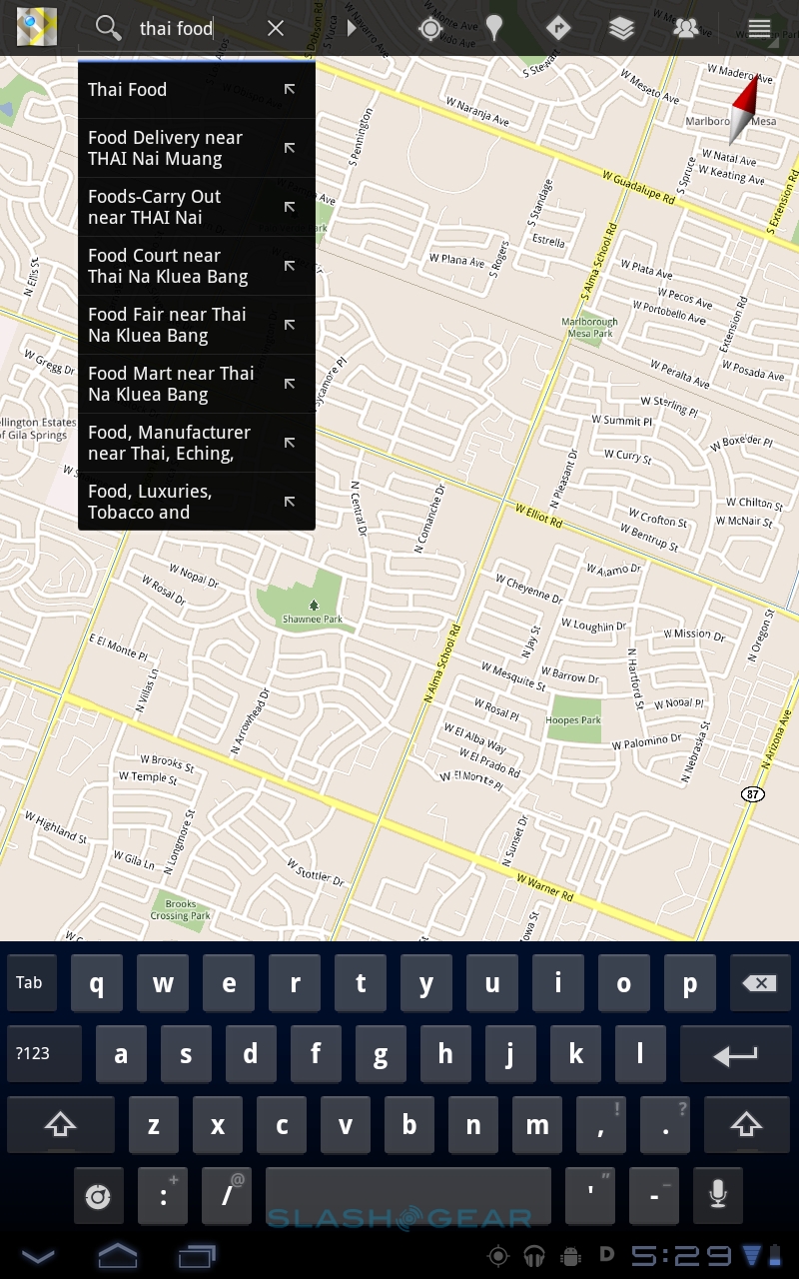Tap fill-in arrow for 'Food Court near'
This screenshot has height=1279, width=799.
pos(290,266)
